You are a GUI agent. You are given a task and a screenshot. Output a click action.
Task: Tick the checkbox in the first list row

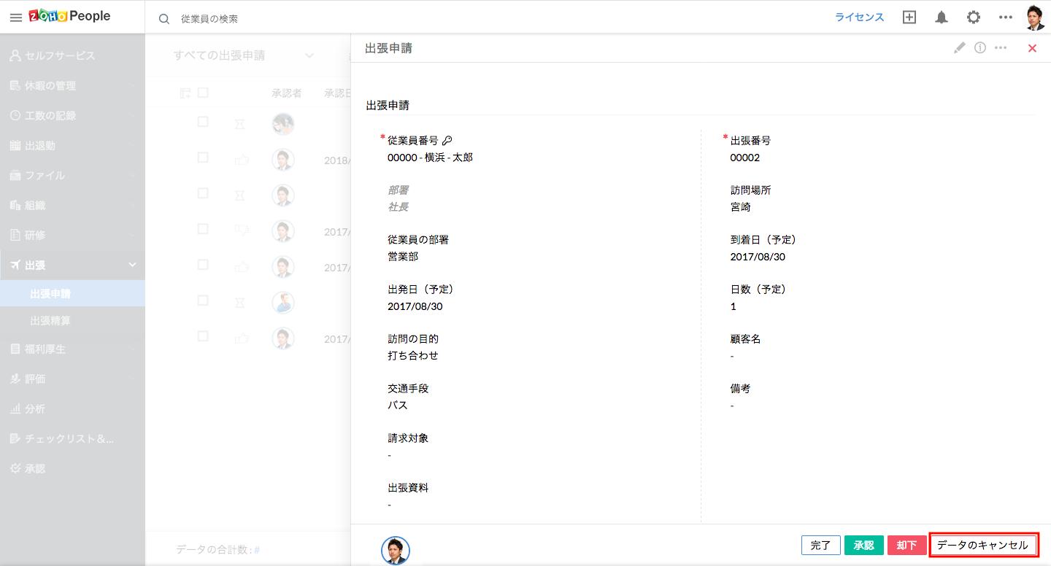click(x=203, y=122)
